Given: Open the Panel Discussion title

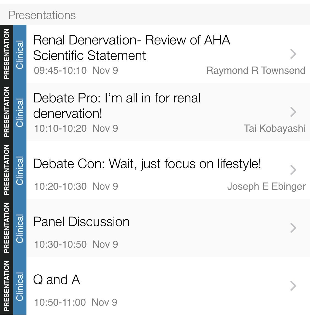Looking at the screenshot, I should pos(81,222).
